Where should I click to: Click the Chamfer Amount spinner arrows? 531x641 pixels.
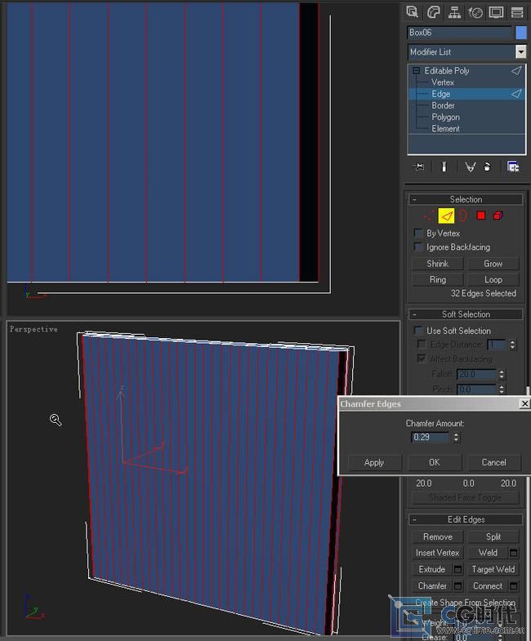456,437
